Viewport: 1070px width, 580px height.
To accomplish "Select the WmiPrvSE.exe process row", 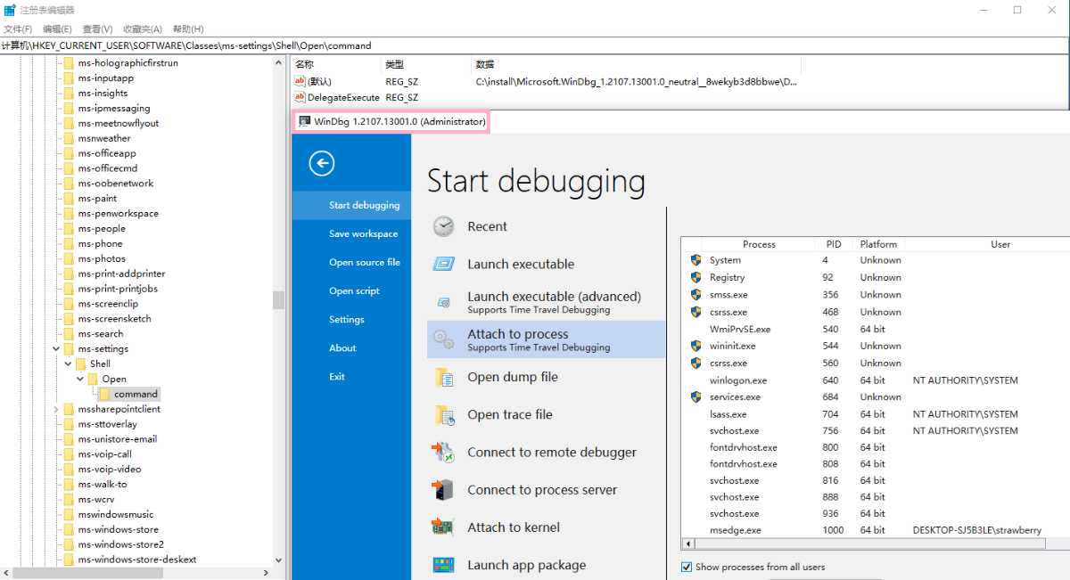I will [x=876, y=329].
